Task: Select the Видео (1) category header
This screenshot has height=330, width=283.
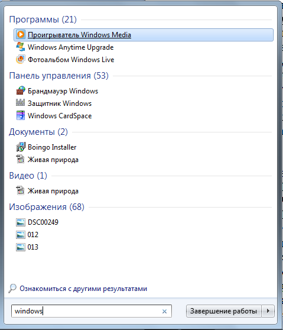Action: coord(28,176)
